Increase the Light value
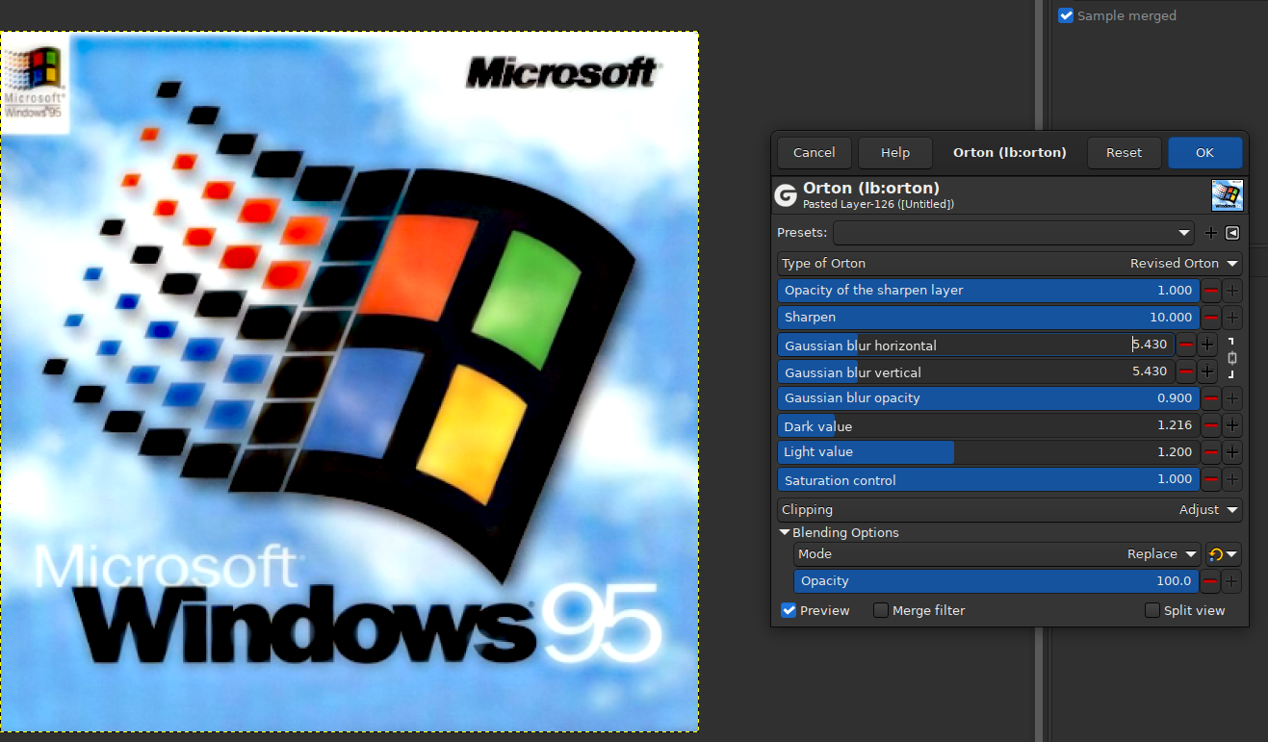The image size is (1268, 742). (1232, 452)
